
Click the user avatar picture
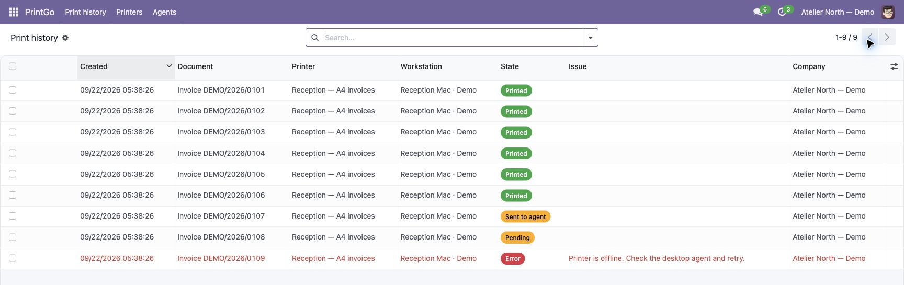point(888,12)
